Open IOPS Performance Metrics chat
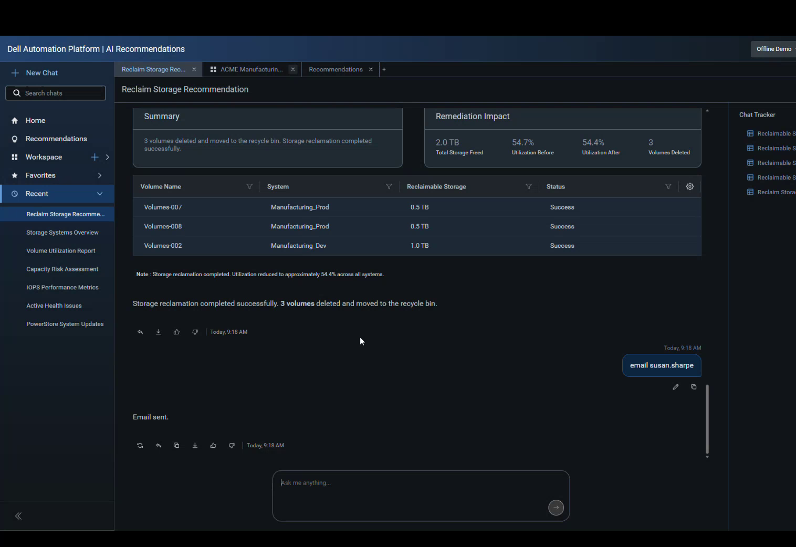 coord(62,288)
